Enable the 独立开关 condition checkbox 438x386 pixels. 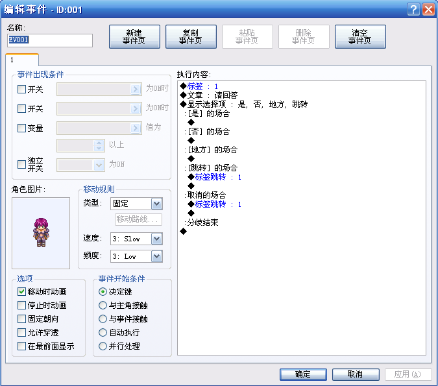pyautogui.click(x=21, y=165)
